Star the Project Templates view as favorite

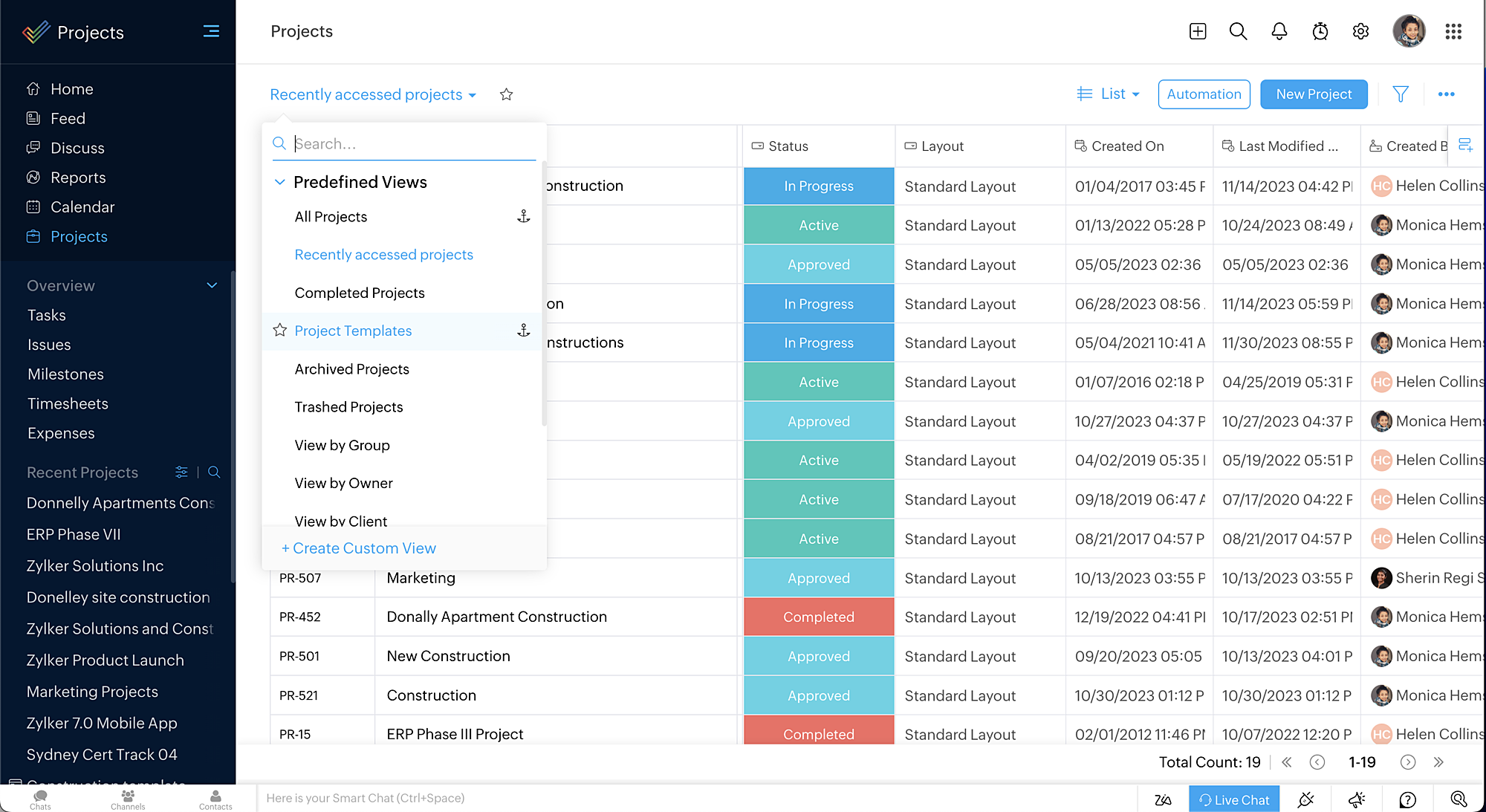[280, 330]
